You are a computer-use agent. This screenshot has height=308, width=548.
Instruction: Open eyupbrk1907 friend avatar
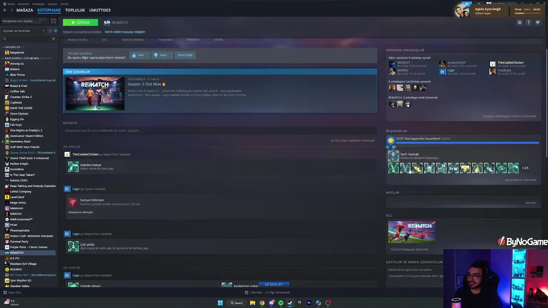click(442, 64)
